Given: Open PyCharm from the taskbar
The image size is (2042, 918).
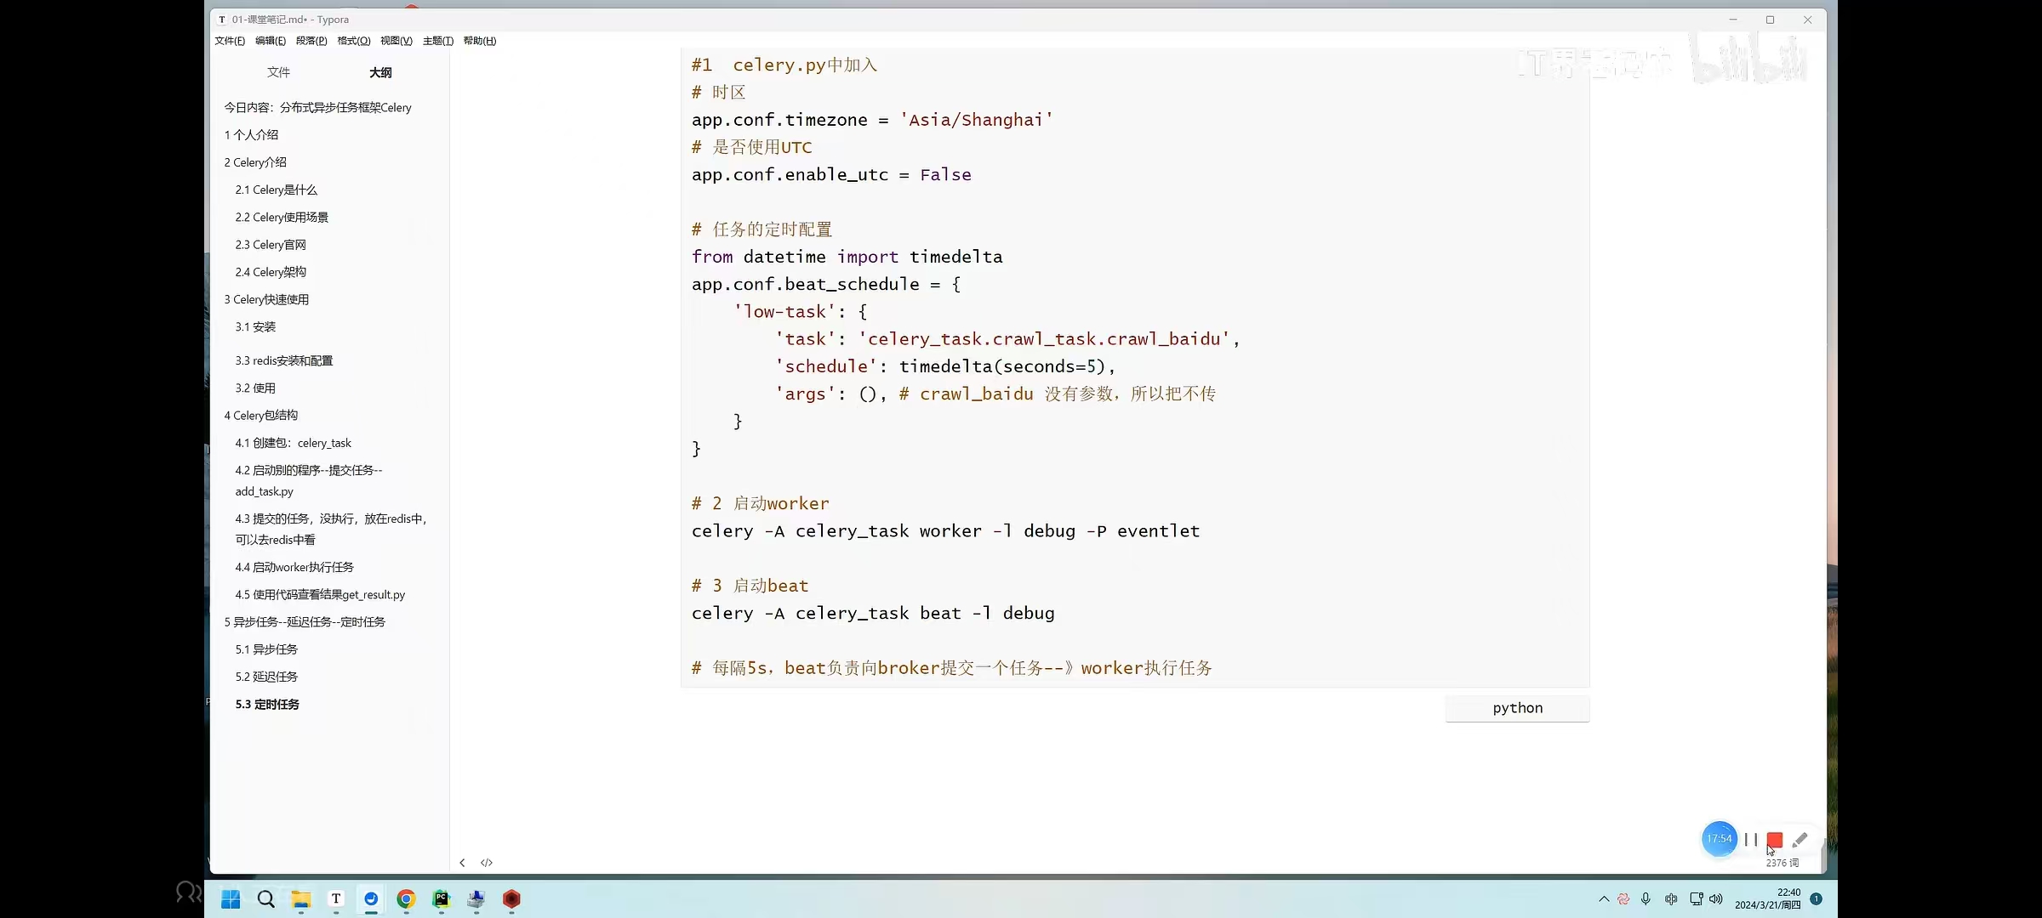Looking at the screenshot, I should pyautogui.click(x=441, y=899).
